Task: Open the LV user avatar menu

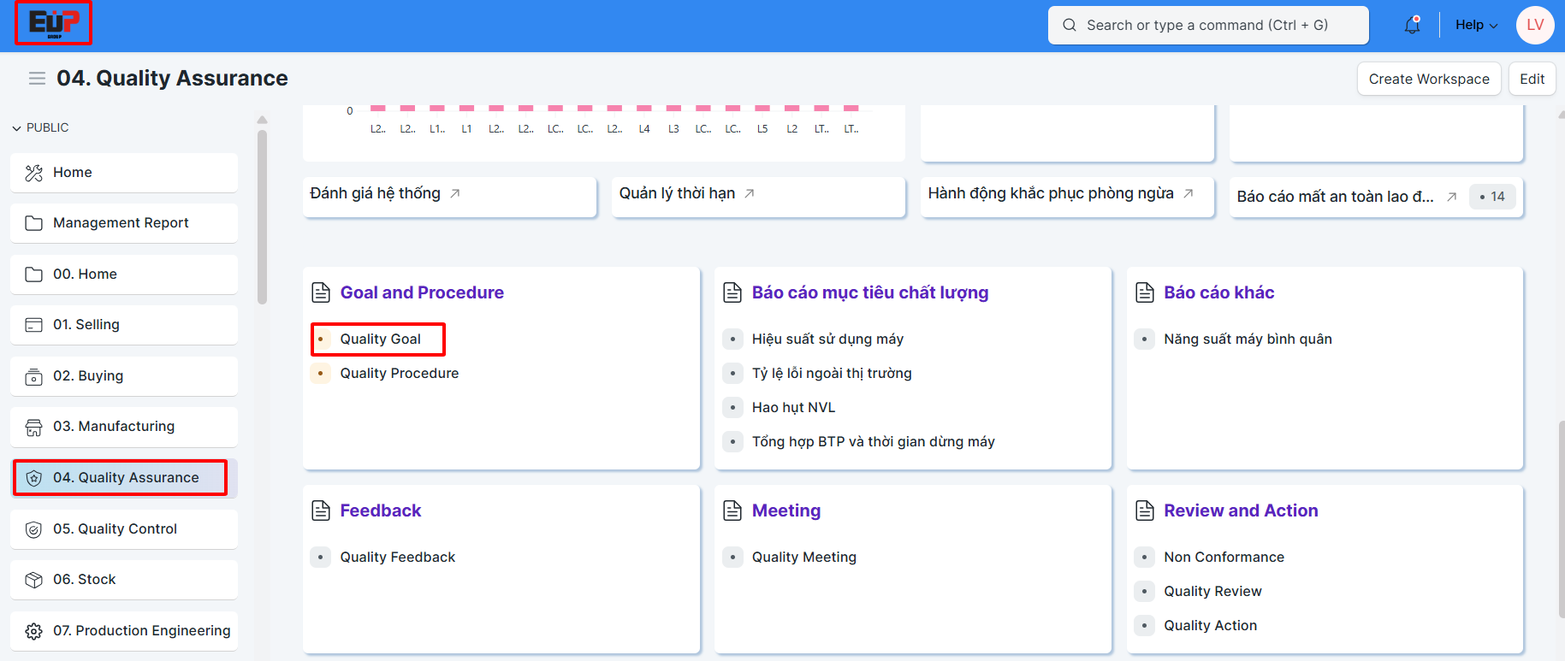Action: tap(1535, 26)
